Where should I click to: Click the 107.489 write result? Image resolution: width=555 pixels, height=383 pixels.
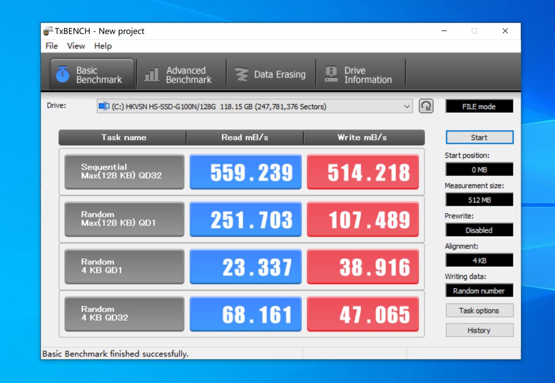tap(363, 219)
